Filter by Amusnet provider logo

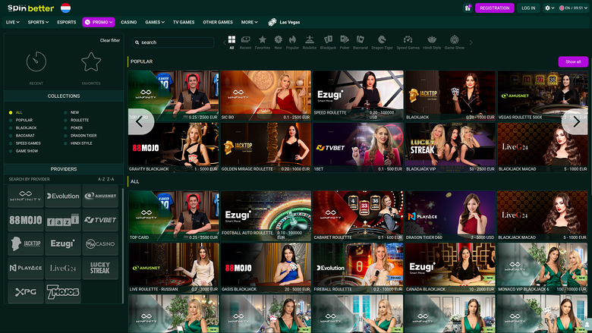coord(100,196)
